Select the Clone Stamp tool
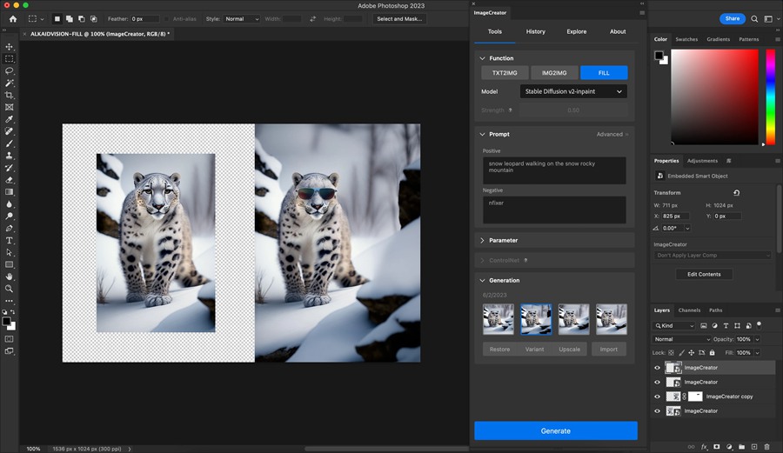 pos(9,156)
